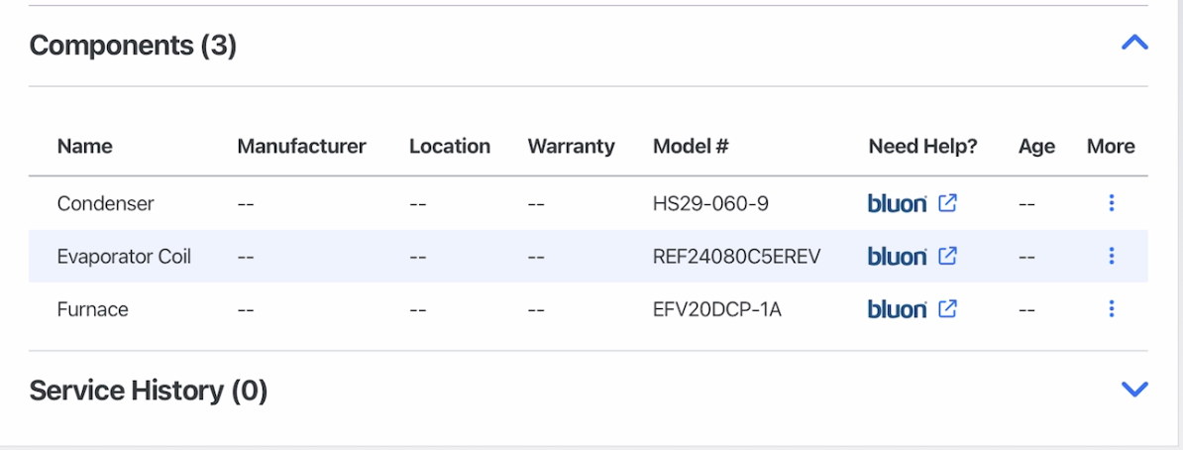Viewport: 1183px width, 450px height.
Task: Open the Evaporator Coil external link icon
Action: pyautogui.click(x=947, y=256)
